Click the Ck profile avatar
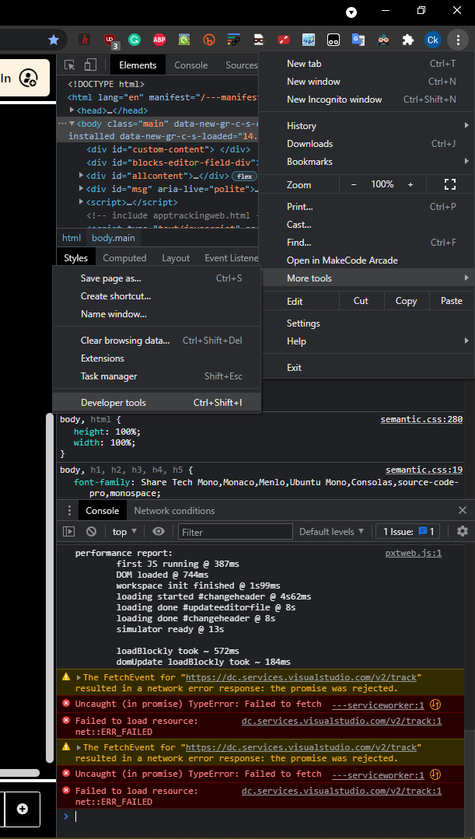475x839 pixels. (433, 40)
